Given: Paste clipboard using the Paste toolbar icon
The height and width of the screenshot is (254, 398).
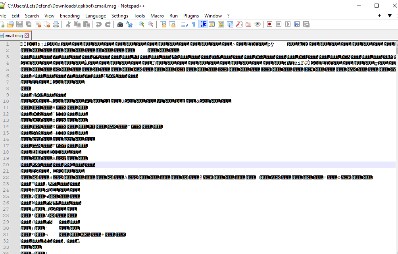Looking at the screenshot, I should (87, 24).
